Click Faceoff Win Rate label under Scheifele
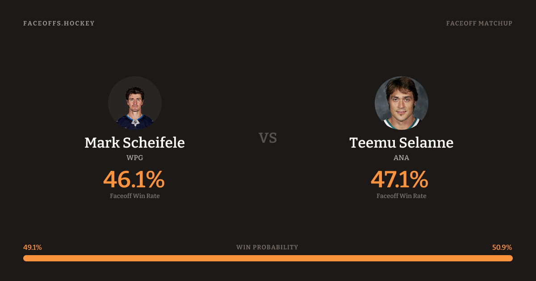The image size is (536, 281). point(134,196)
